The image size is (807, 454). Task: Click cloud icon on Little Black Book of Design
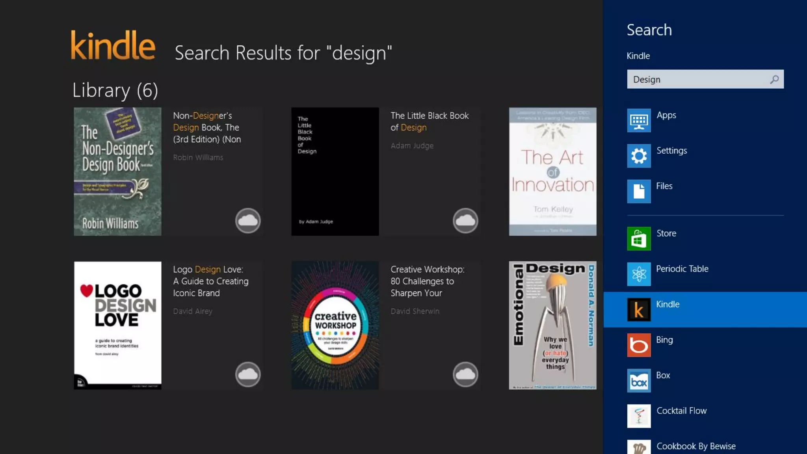(465, 221)
